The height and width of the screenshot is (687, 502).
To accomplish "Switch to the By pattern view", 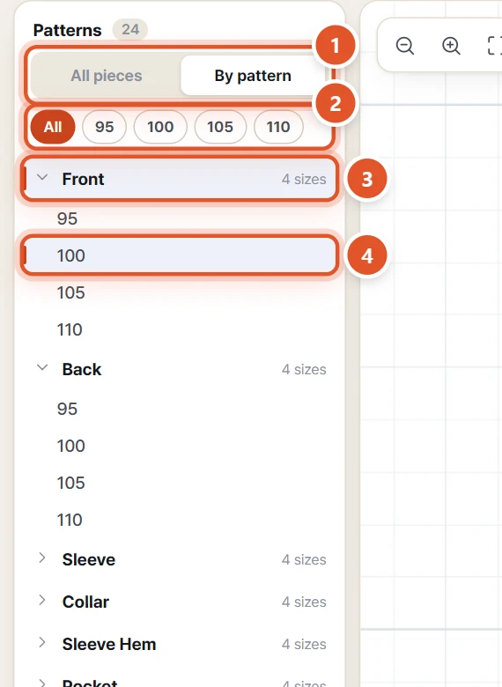I will (253, 76).
